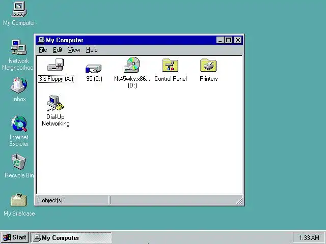Screen dimensions: 326x244
Task: Select My Briefcase desktop icon
Action: pos(19,200)
